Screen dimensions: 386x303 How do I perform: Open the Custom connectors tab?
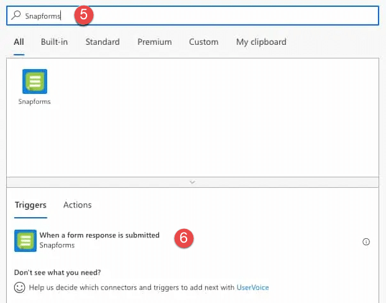point(204,42)
